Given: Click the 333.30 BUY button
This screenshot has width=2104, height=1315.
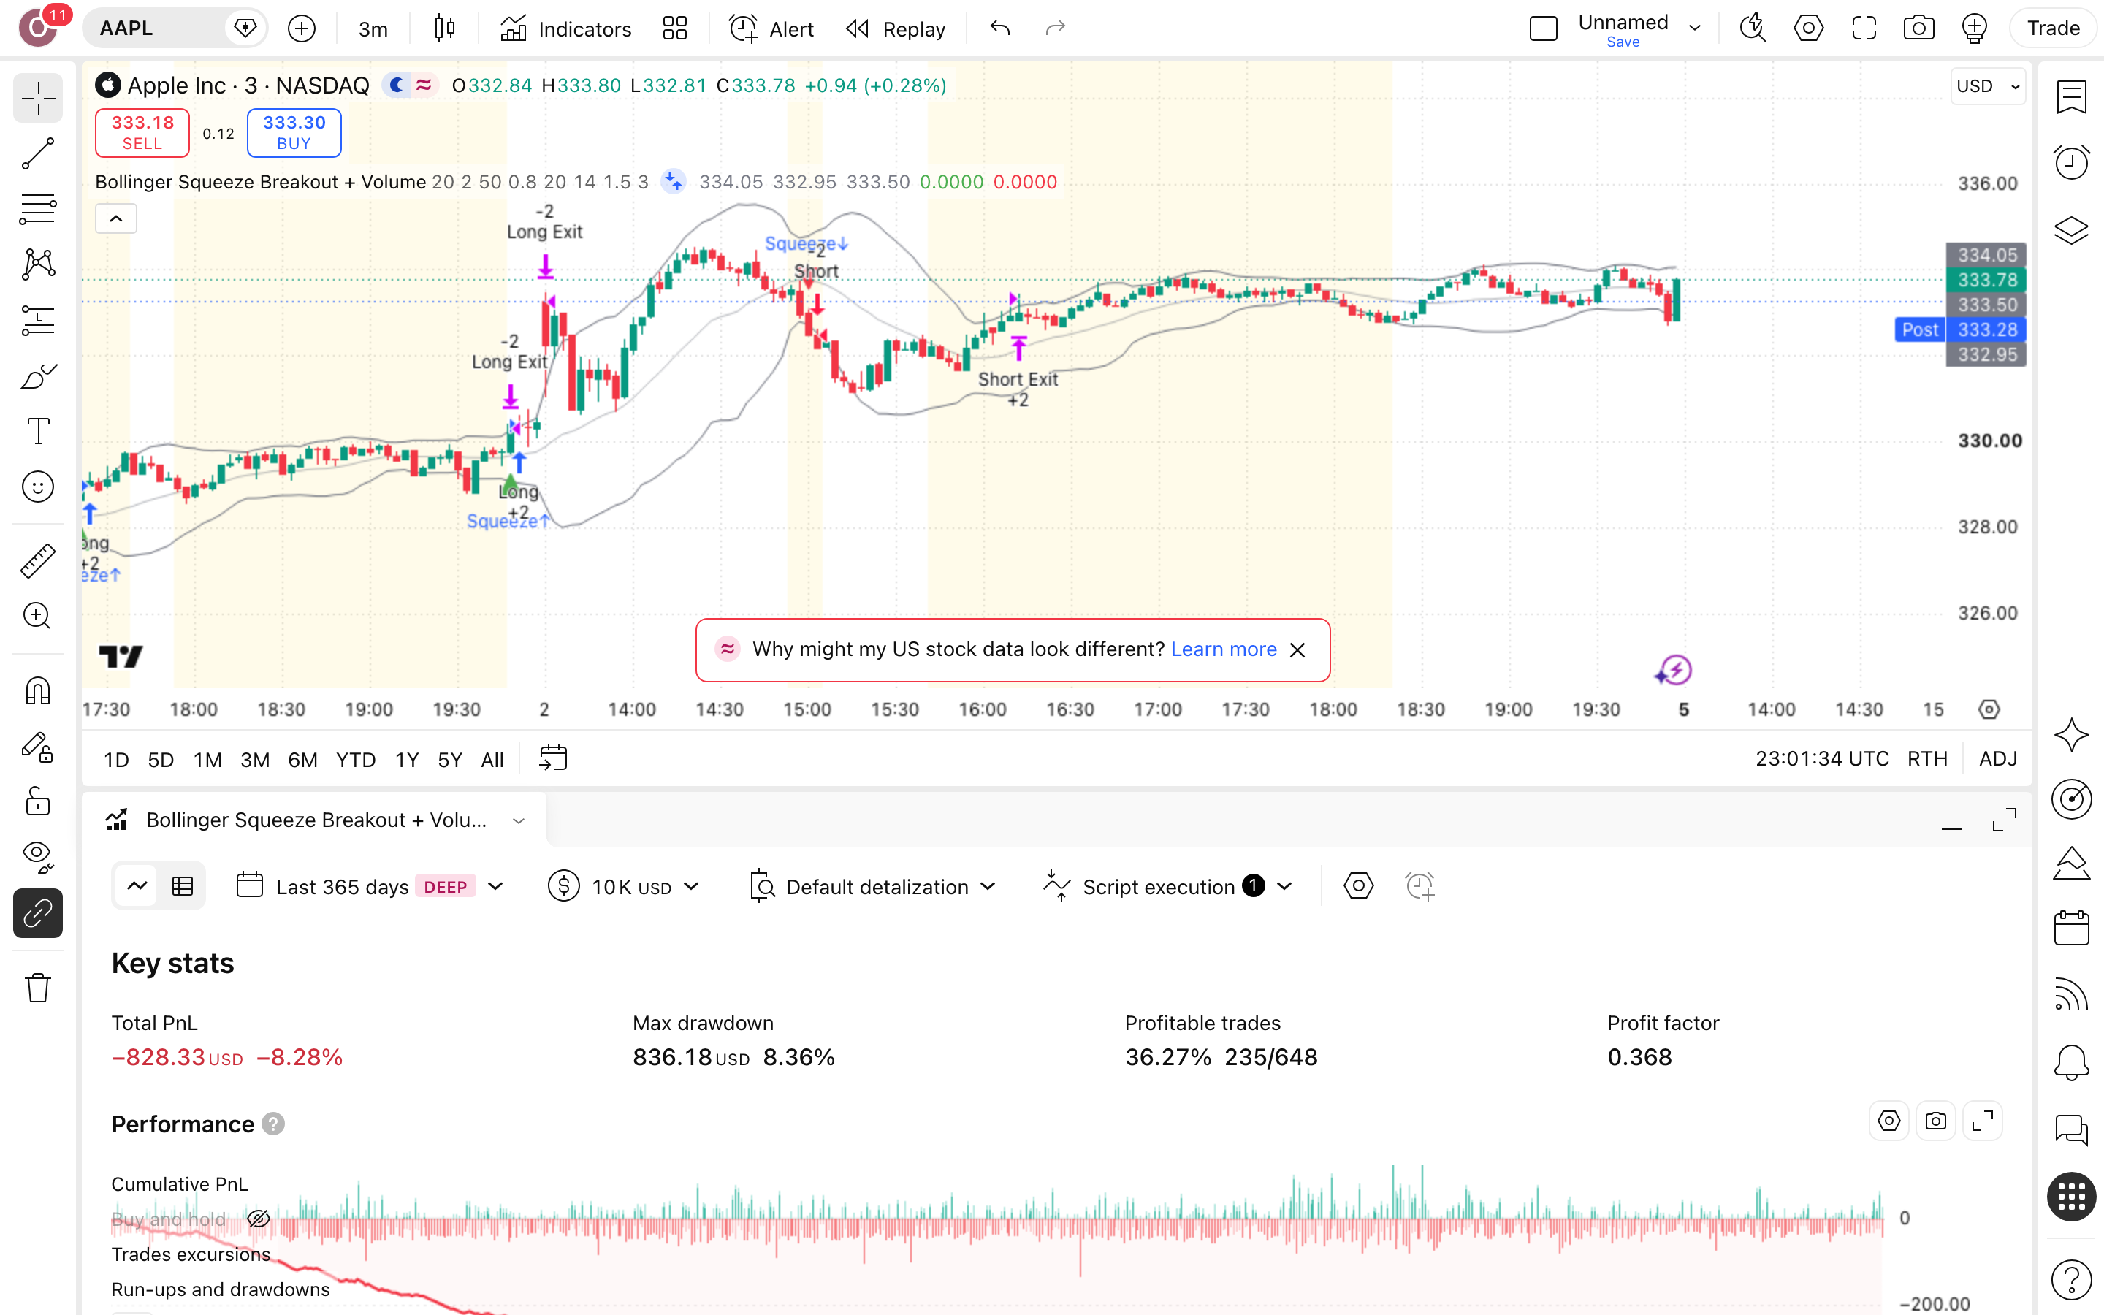Looking at the screenshot, I should (x=294, y=132).
